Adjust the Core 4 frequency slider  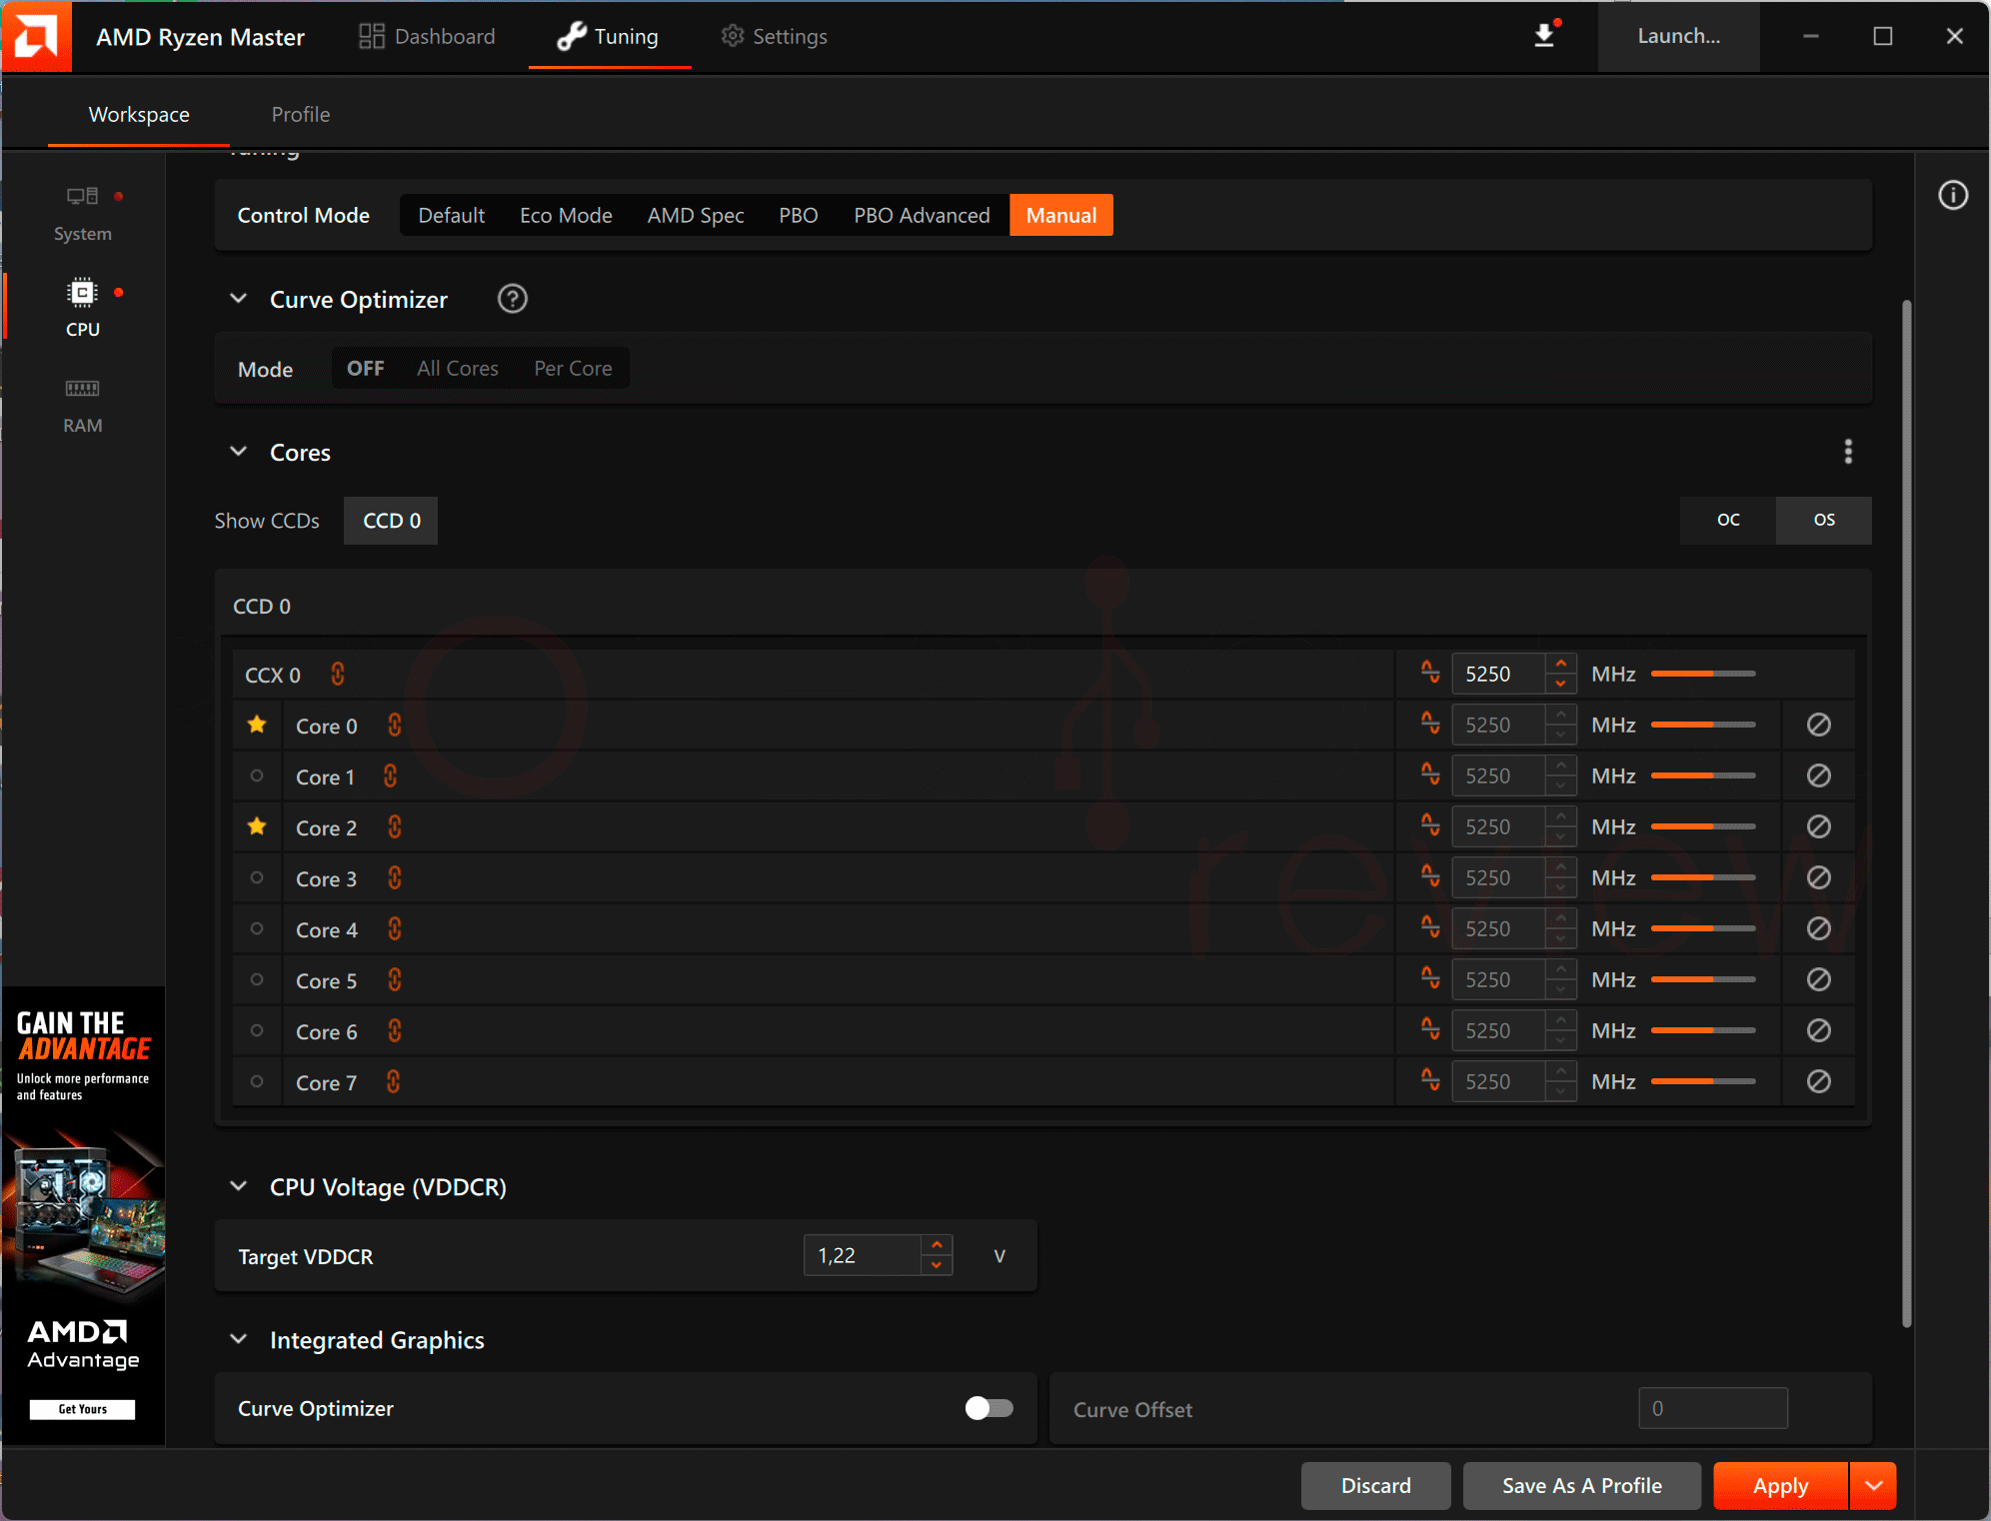[x=1703, y=928]
